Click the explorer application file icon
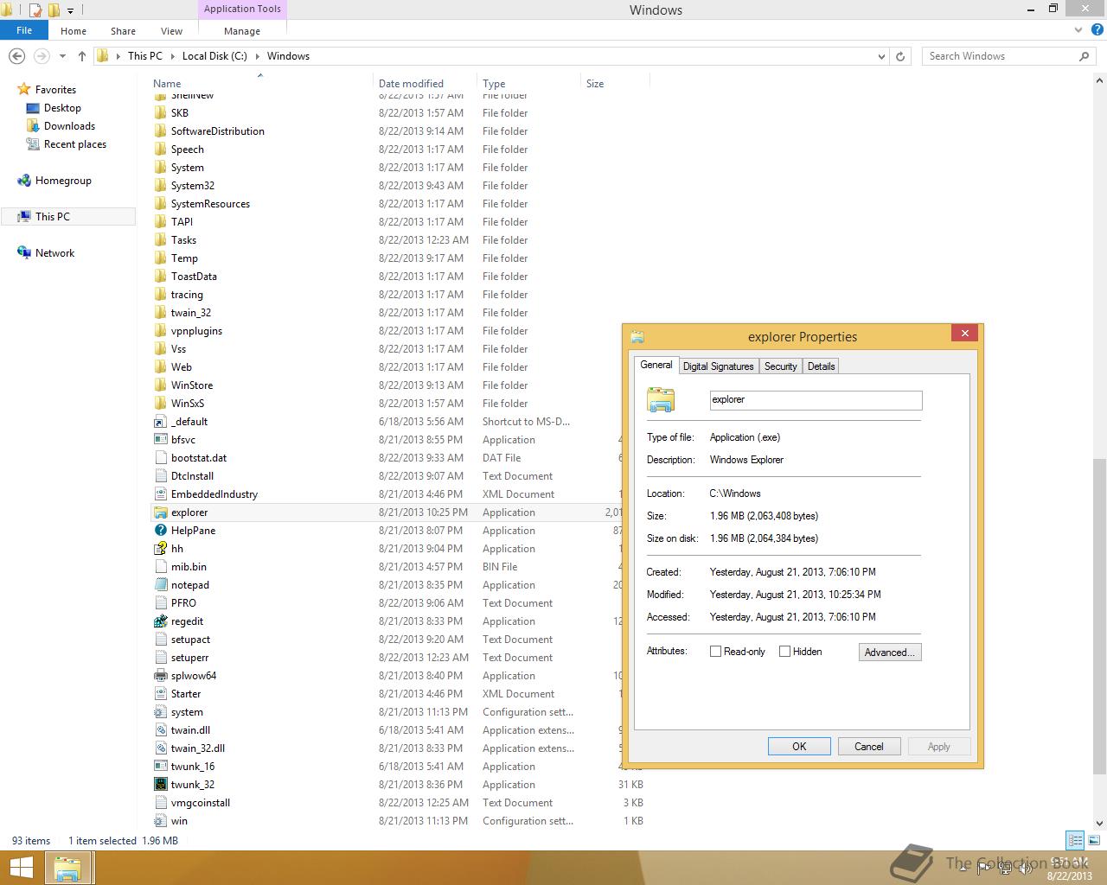The width and height of the screenshot is (1107, 885). (x=160, y=513)
